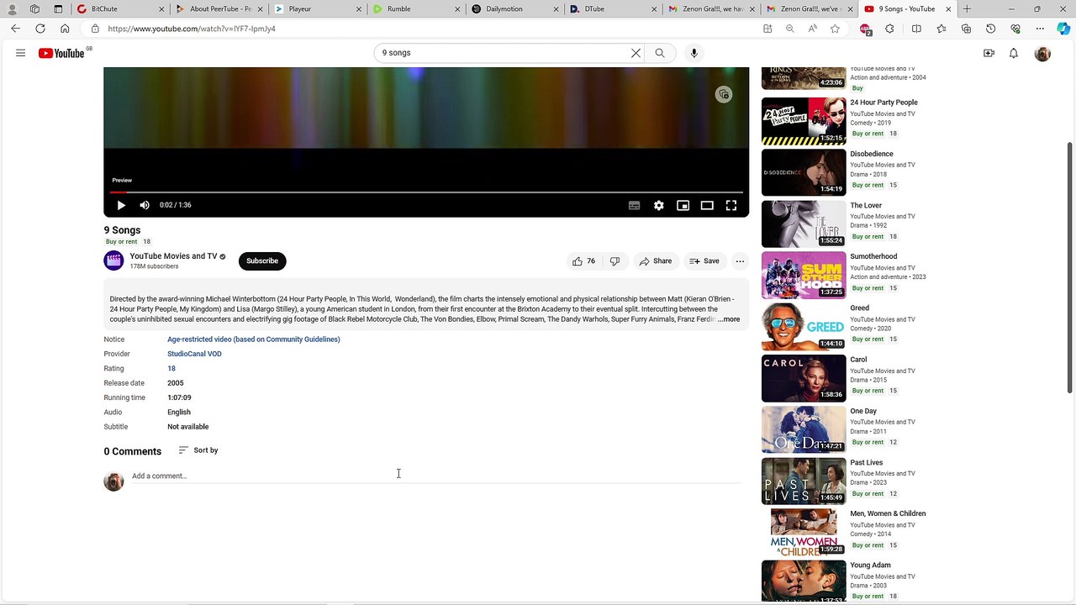Screen dimensions: 1076x605
Task: Open the Copilot sidebar icon
Action: (x=1063, y=29)
